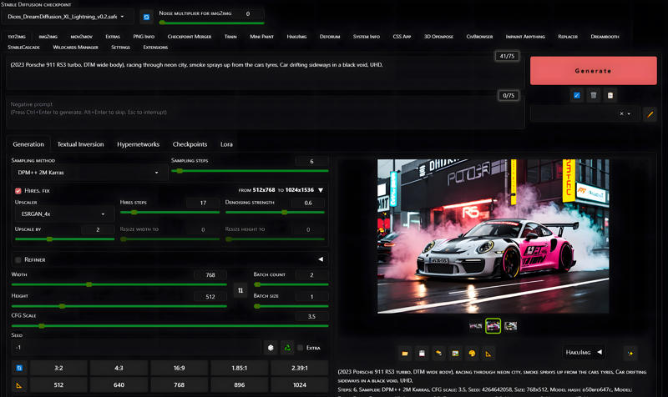Viewport: 668px width, 397px height.
Task: Clear styles selection with the x
Action: click(621, 113)
